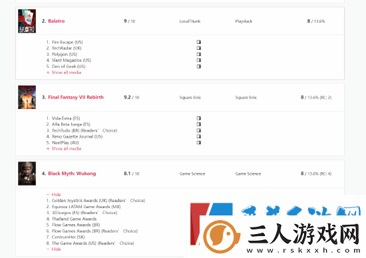
Task: Select the NextPlay (AU) entry
Action: click(65, 142)
